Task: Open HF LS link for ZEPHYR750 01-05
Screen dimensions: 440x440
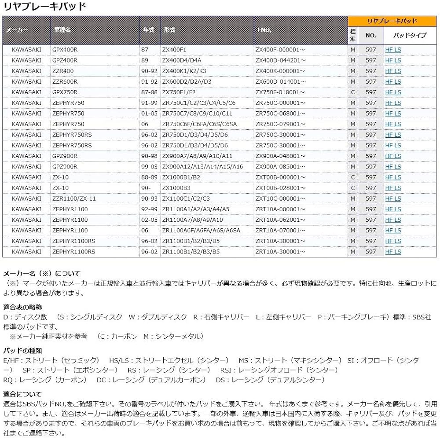Action: pos(393,114)
